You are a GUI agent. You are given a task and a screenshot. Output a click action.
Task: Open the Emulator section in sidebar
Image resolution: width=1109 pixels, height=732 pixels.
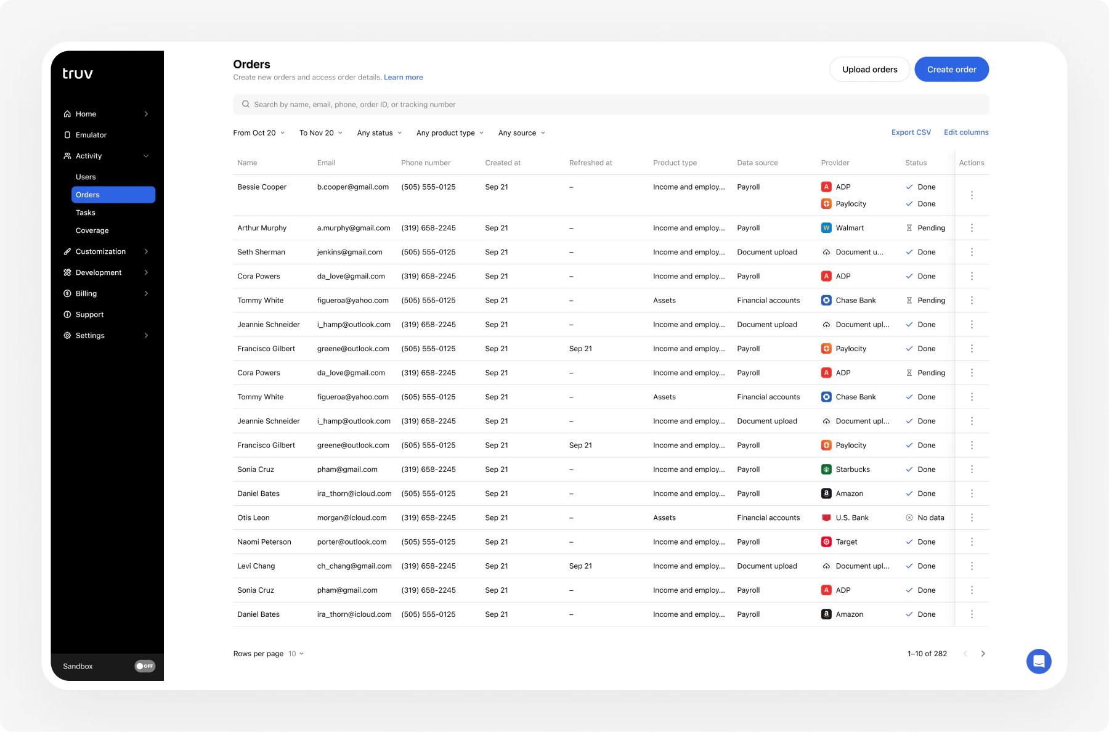(x=91, y=134)
